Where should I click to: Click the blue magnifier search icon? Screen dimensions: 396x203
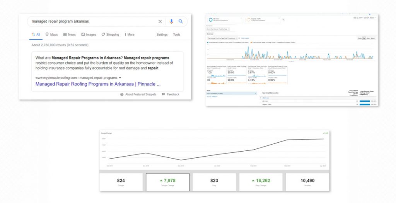[x=181, y=22]
